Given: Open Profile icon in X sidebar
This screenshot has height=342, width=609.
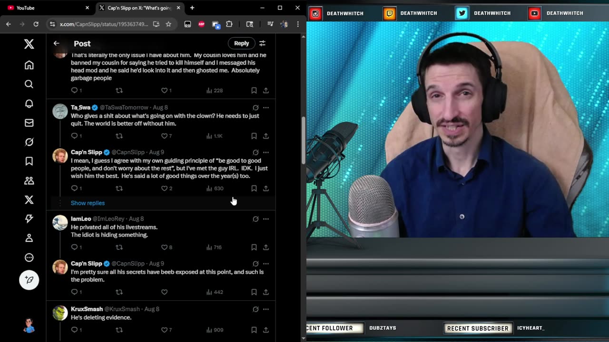Looking at the screenshot, I should point(29,238).
